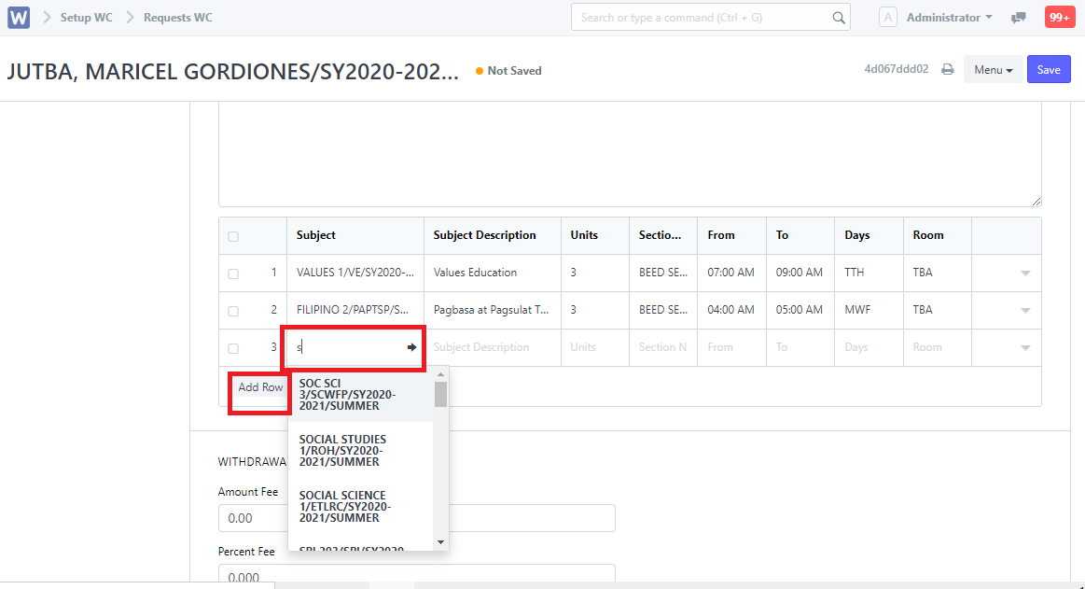This screenshot has width=1085, height=589.
Task: Open the Menu dropdown
Action: 993,70
